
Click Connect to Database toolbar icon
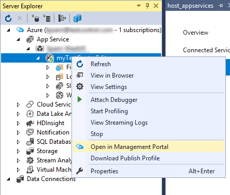[x=35, y=18]
